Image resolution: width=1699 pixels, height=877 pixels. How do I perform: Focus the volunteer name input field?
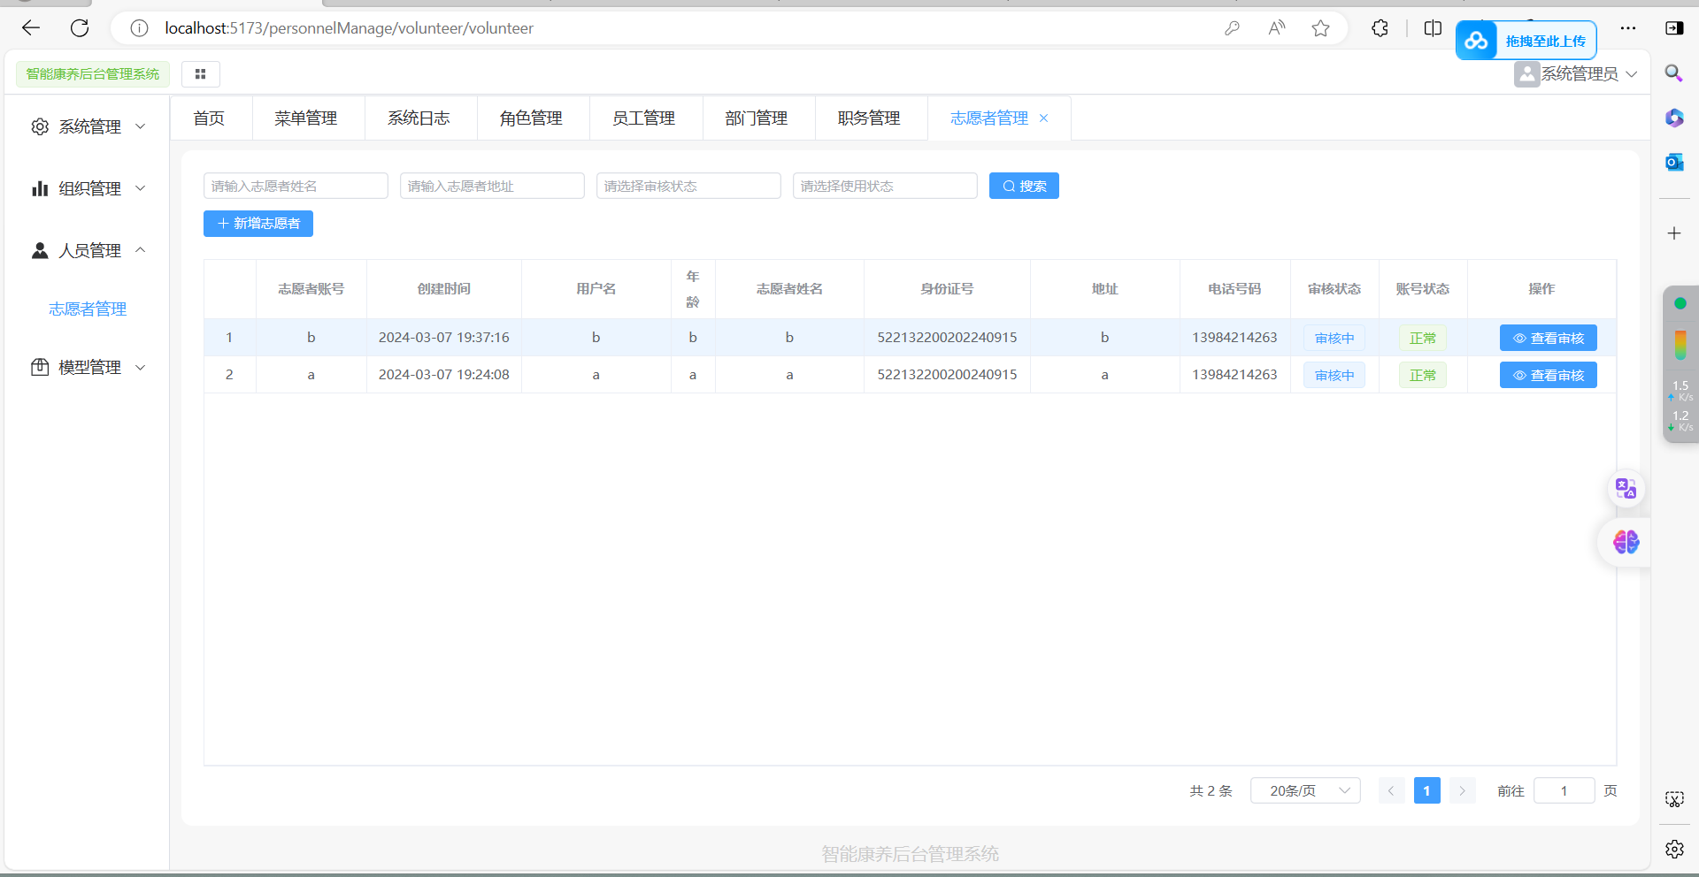click(296, 186)
